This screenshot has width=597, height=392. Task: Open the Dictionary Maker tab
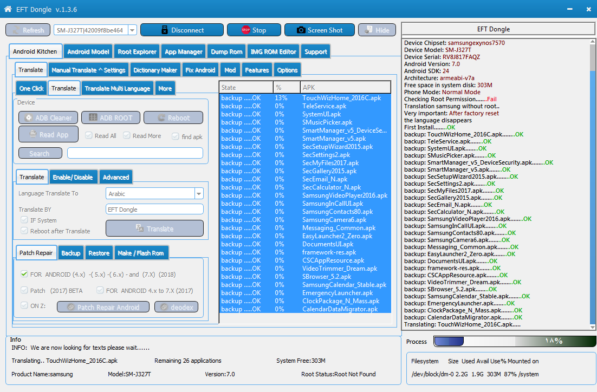pos(155,70)
